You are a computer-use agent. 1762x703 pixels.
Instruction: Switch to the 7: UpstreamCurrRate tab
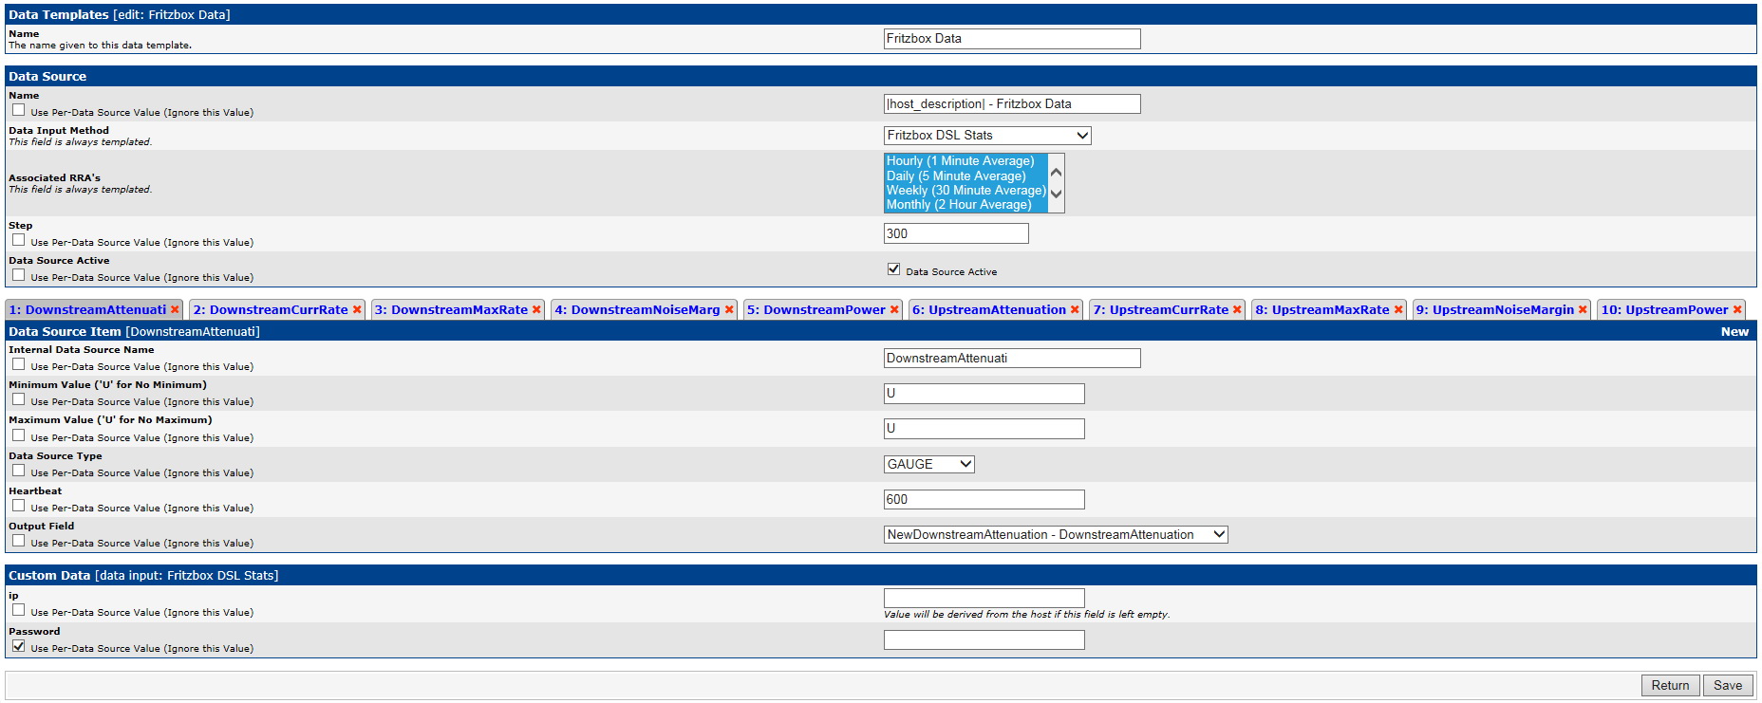[1161, 310]
